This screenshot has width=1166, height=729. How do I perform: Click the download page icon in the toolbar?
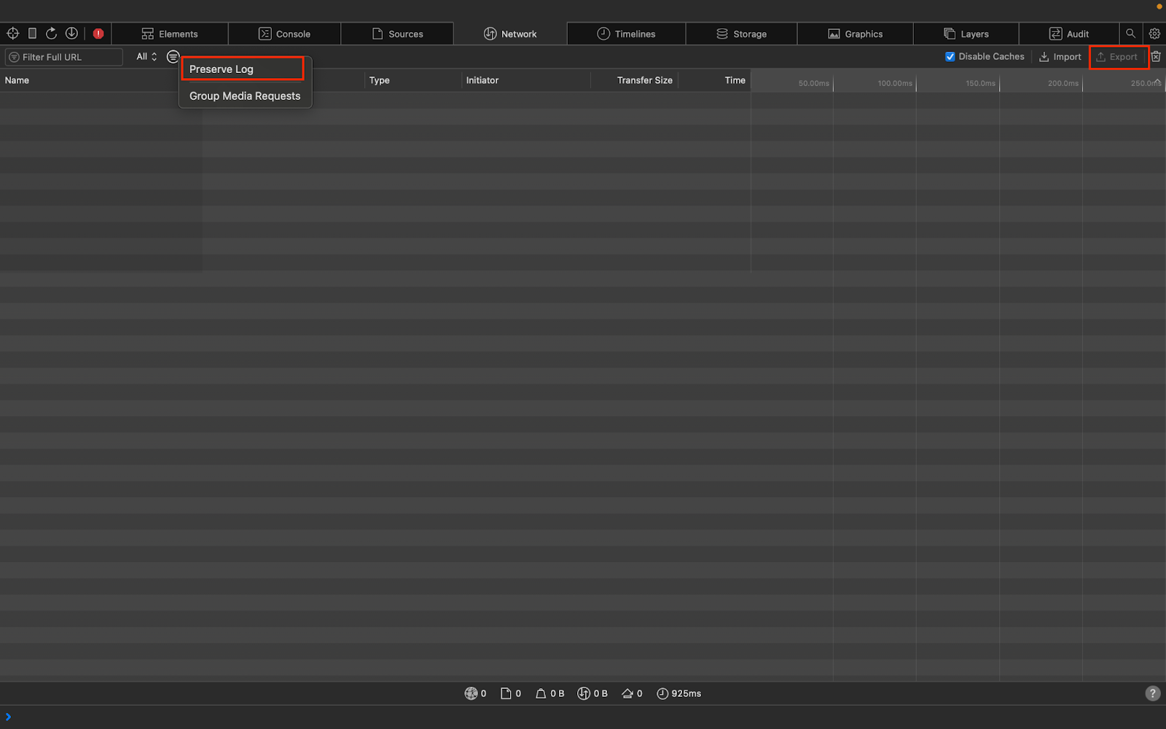coord(71,33)
